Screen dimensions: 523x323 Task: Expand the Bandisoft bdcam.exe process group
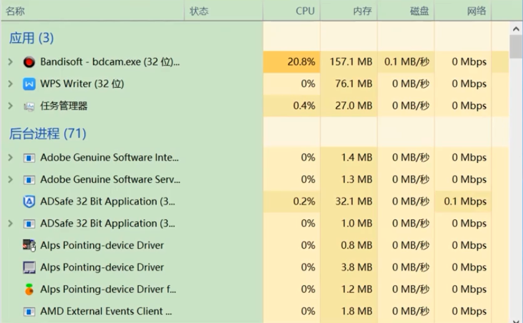[x=10, y=62]
